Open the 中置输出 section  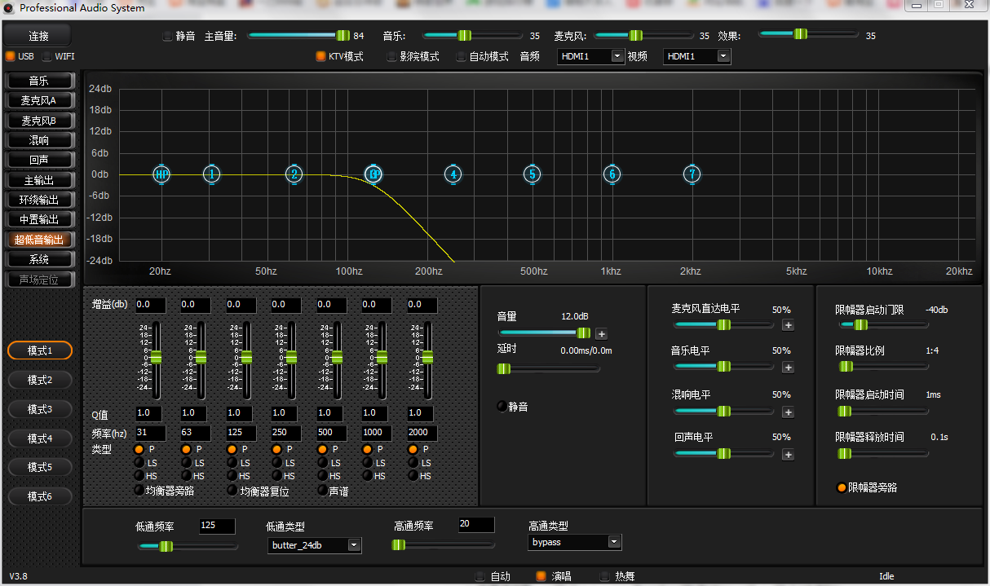pyautogui.click(x=39, y=219)
